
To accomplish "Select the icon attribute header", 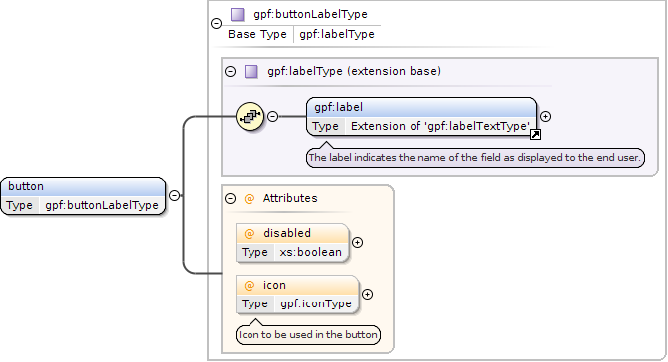I will 297,285.
